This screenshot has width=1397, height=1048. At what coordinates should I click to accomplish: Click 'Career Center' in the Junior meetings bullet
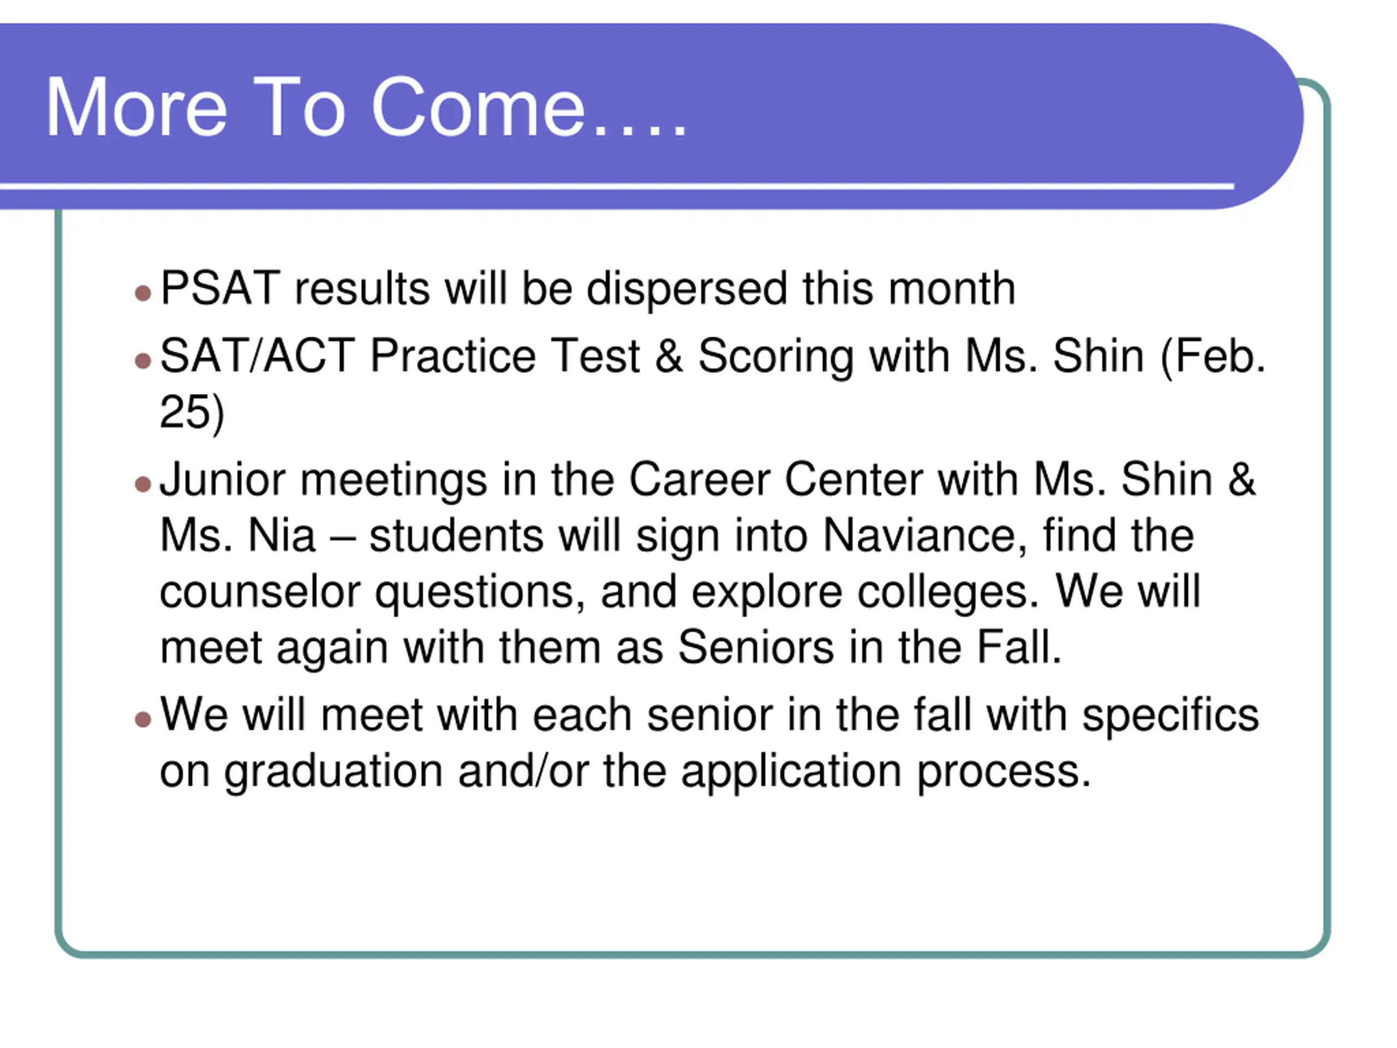pyautogui.click(x=776, y=479)
